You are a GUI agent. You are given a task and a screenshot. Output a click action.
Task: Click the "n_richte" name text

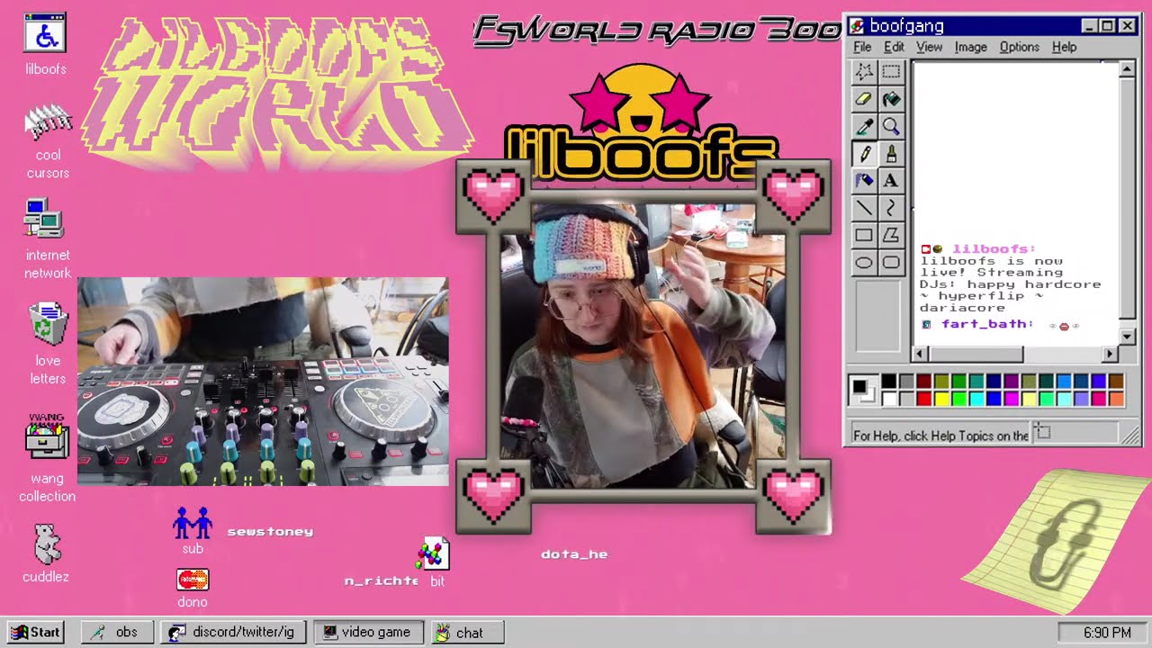382,581
